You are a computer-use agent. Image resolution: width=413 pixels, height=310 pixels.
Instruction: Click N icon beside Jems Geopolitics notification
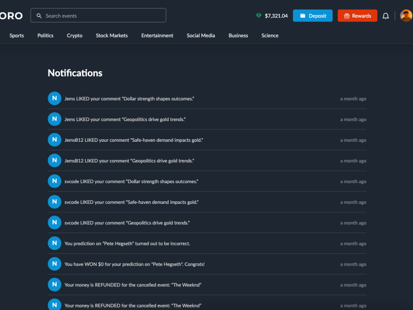(55, 119)
